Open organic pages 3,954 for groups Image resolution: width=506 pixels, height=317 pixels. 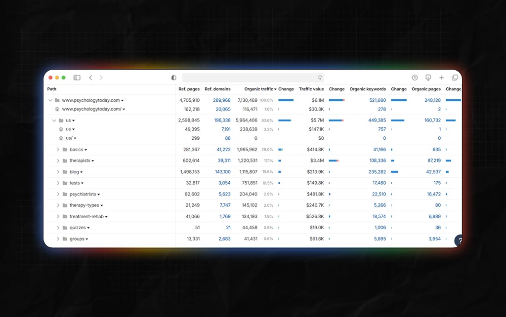(434, 239)
